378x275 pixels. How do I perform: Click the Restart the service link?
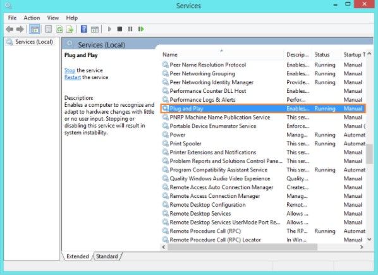click(73, 77)
